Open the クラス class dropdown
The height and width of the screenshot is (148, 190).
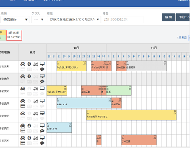pyautogui.click(x=38, y=20)
